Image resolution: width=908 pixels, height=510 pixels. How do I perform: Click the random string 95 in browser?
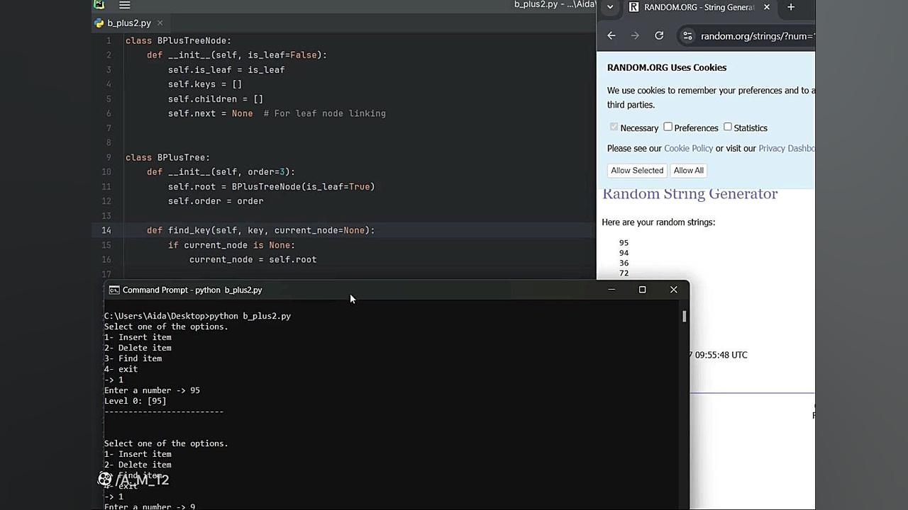pyautogui.click(x=624, y=243)
